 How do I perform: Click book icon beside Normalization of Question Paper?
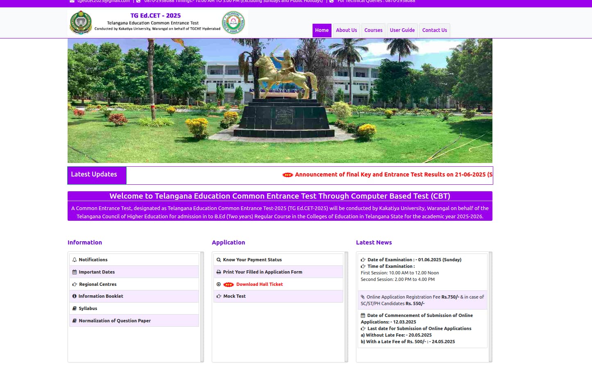(75, 321)
